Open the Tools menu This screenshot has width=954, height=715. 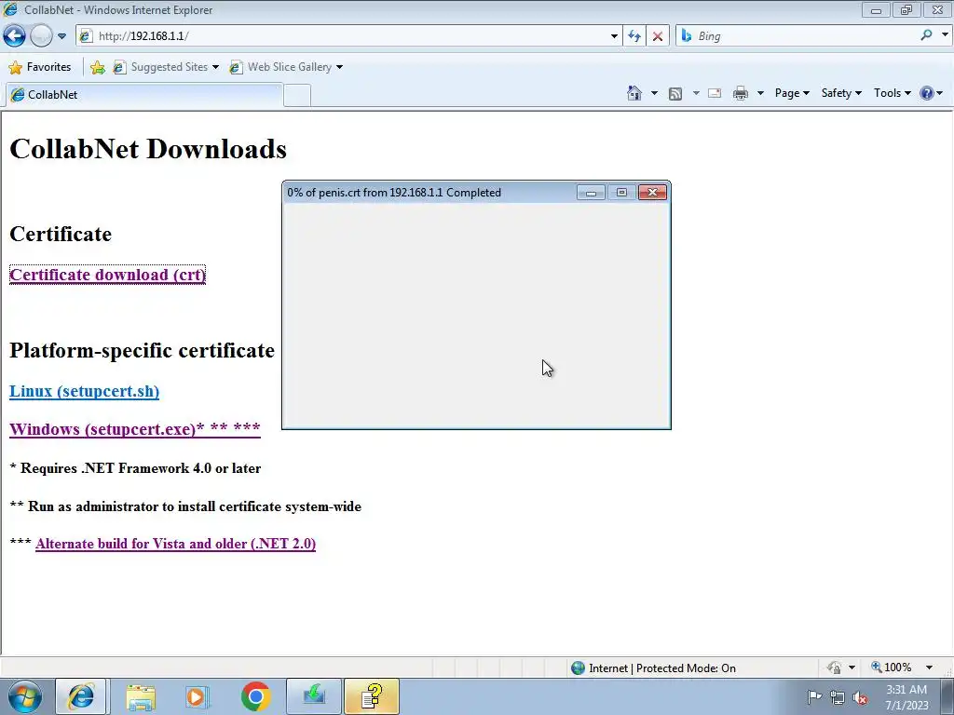coord(892,93)
